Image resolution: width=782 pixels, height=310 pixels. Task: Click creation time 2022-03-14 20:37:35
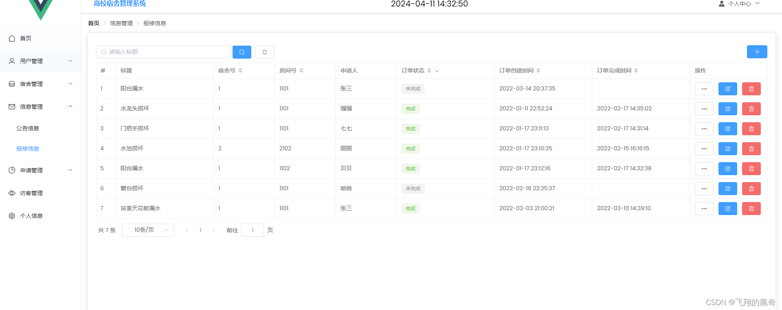(527, 88)
